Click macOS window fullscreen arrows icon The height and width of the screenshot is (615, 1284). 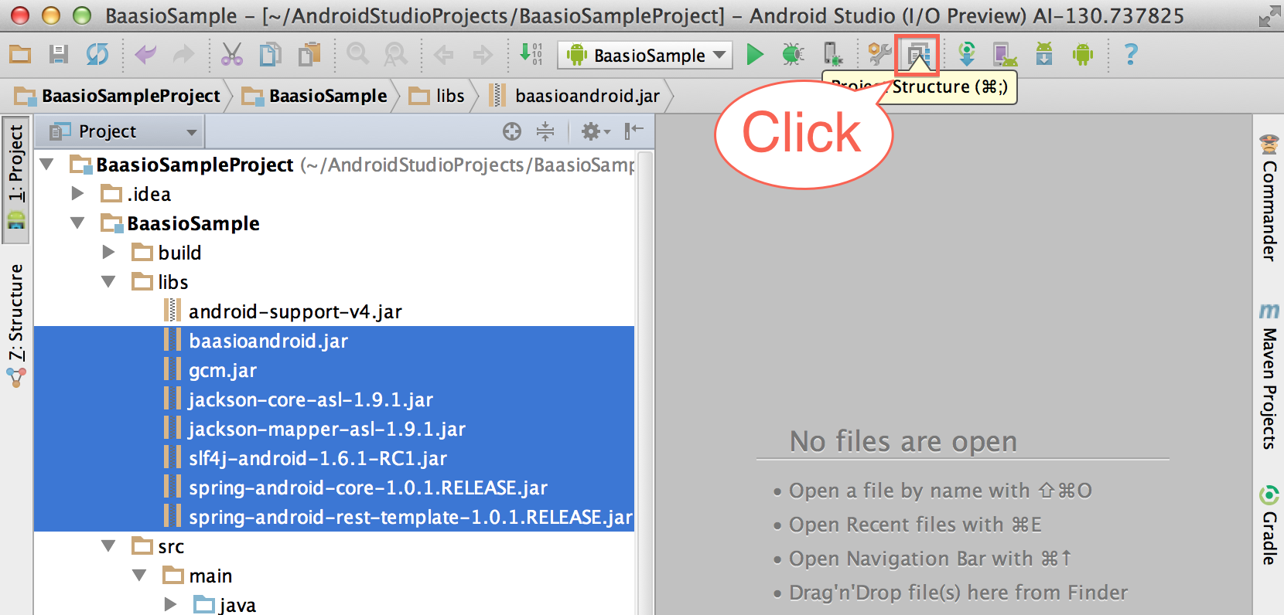click(1269, 15)
